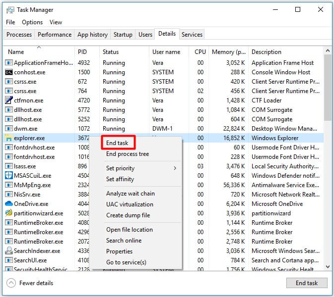Sort by the Name column header
The height and width of the screenshot is (297, 334).
[x=39, y=52]
